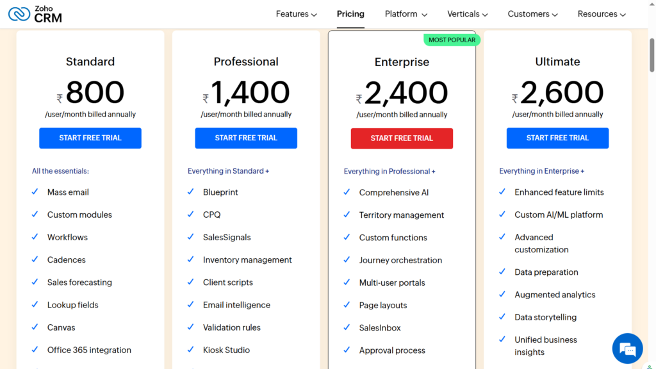Click checkmark icon beside Data storytelling
Screen dimensions: 656x369
[503, 316]
